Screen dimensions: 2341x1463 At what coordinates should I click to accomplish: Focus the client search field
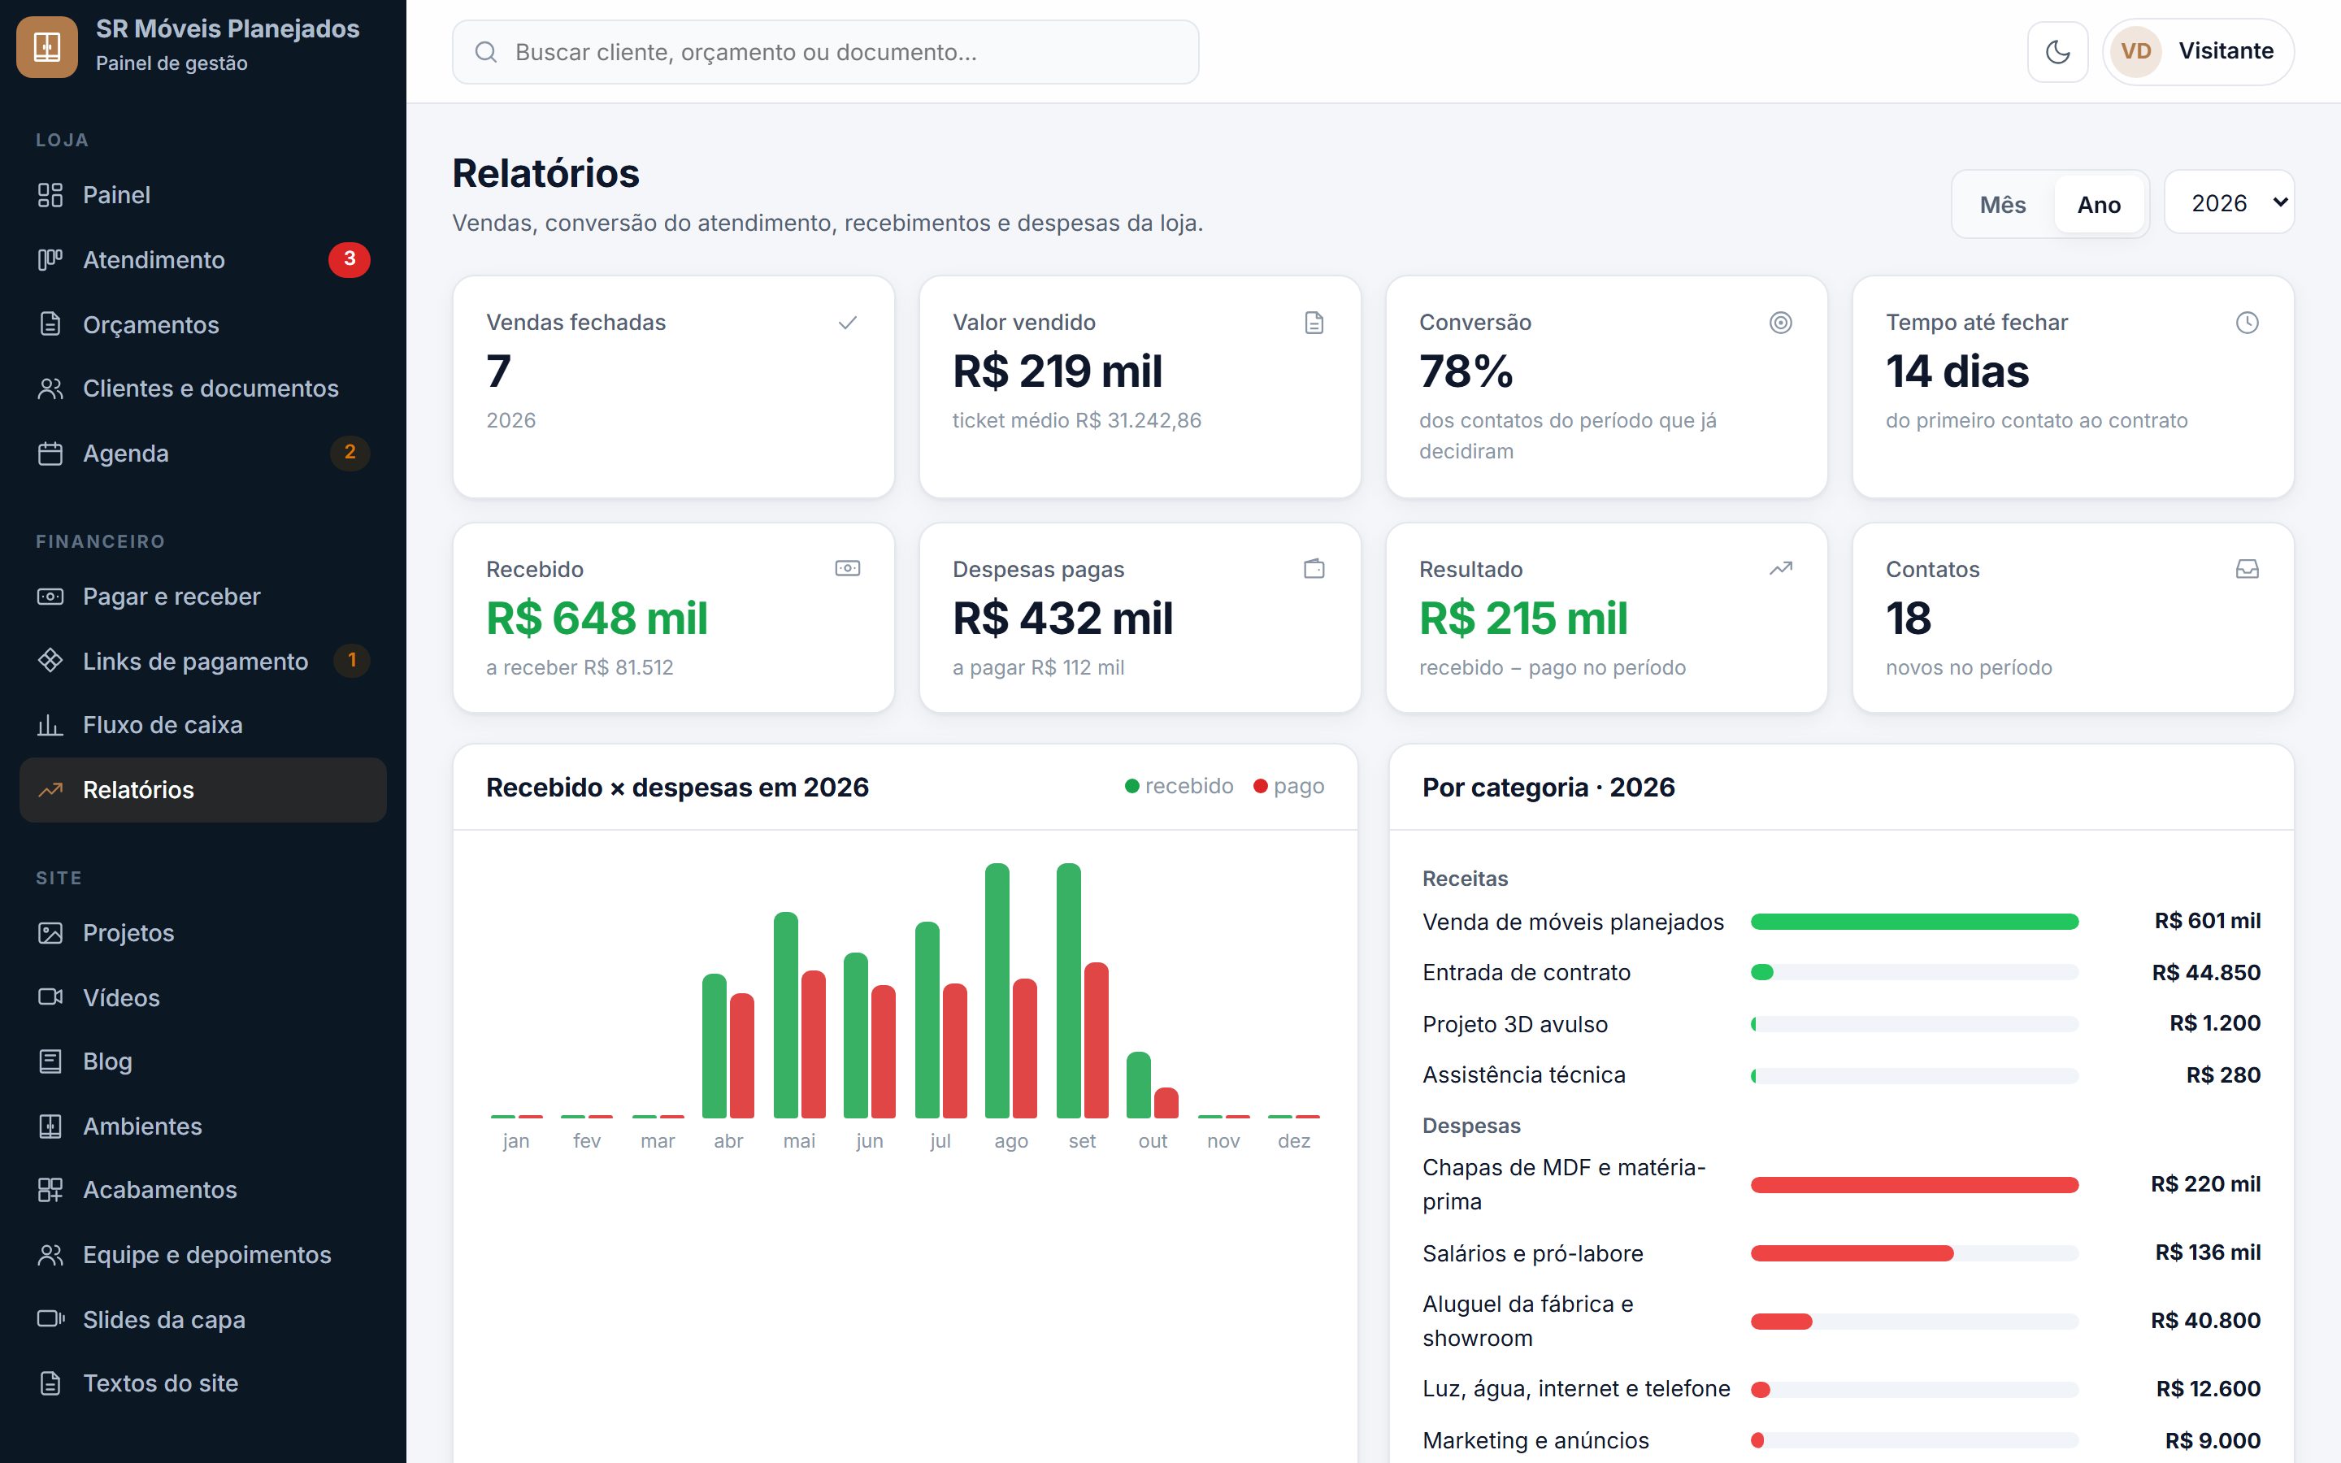click(x=825, y=52)
